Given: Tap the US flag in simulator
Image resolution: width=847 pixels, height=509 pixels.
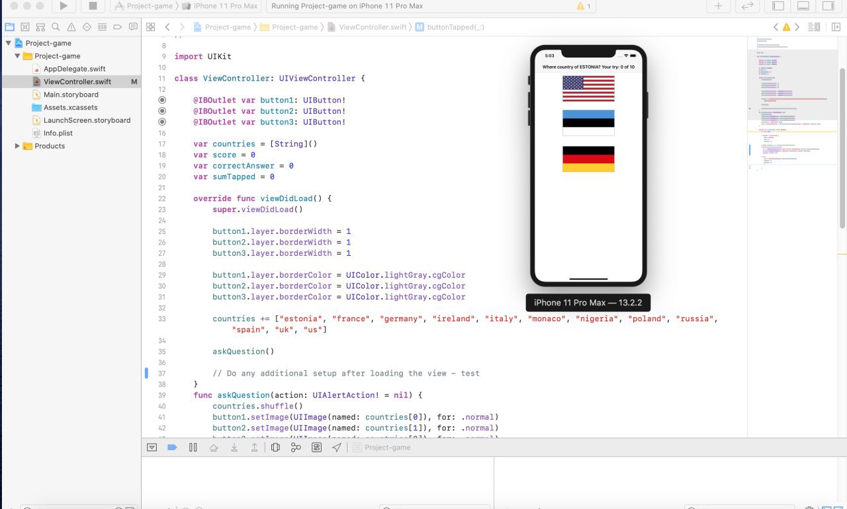Looking at the screenshot, I should (588, 89).
